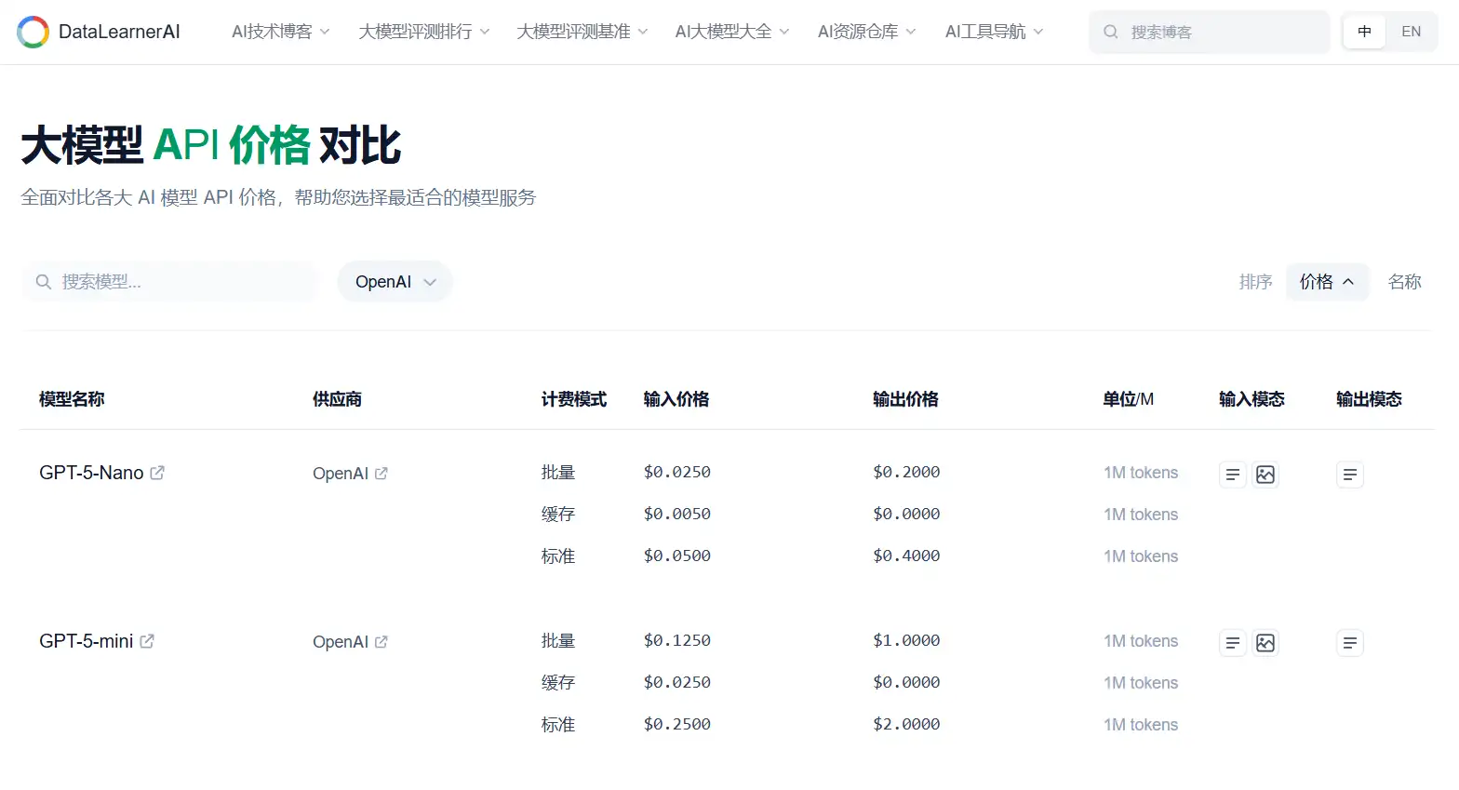Expand the AI资源仓库 menu
Viewport: 1459px width, 790px height.
pos(867,32)
